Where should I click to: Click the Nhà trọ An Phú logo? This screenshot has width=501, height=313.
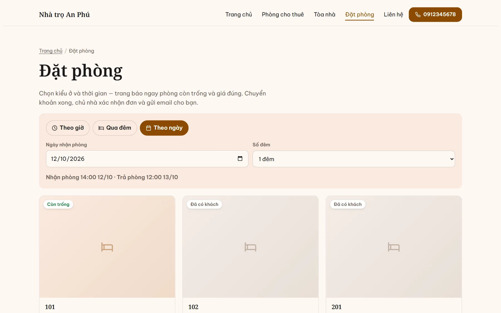click(x=64, y=15)
